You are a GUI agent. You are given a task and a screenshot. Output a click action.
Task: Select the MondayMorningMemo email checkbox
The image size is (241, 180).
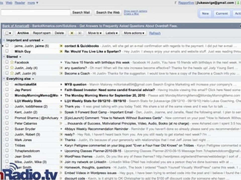(x=7, y=95)
